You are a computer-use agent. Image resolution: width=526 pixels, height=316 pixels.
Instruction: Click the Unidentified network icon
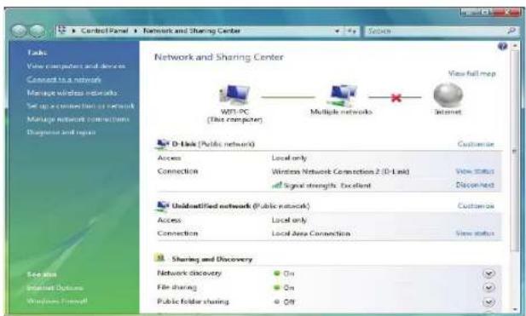click(x=163, y=205)
